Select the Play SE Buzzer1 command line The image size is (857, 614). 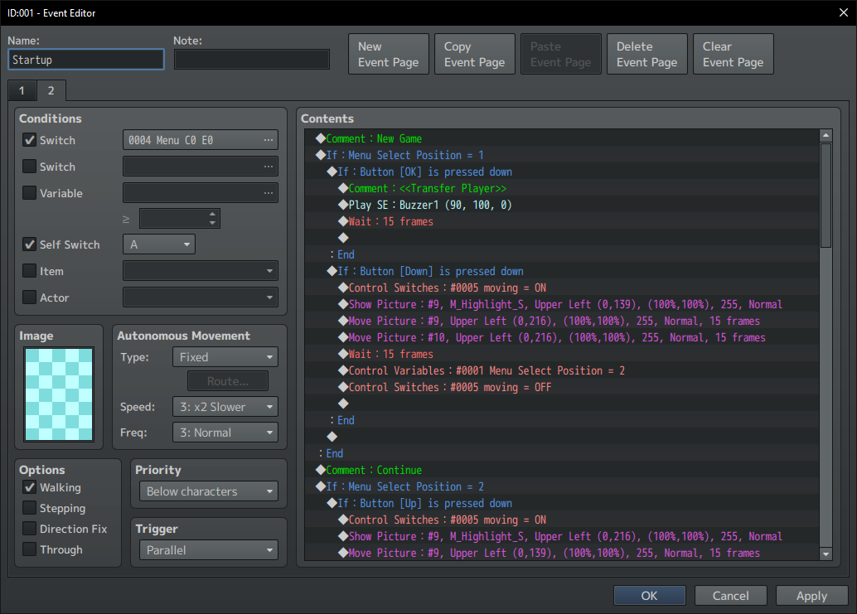[x=430, y=205]
